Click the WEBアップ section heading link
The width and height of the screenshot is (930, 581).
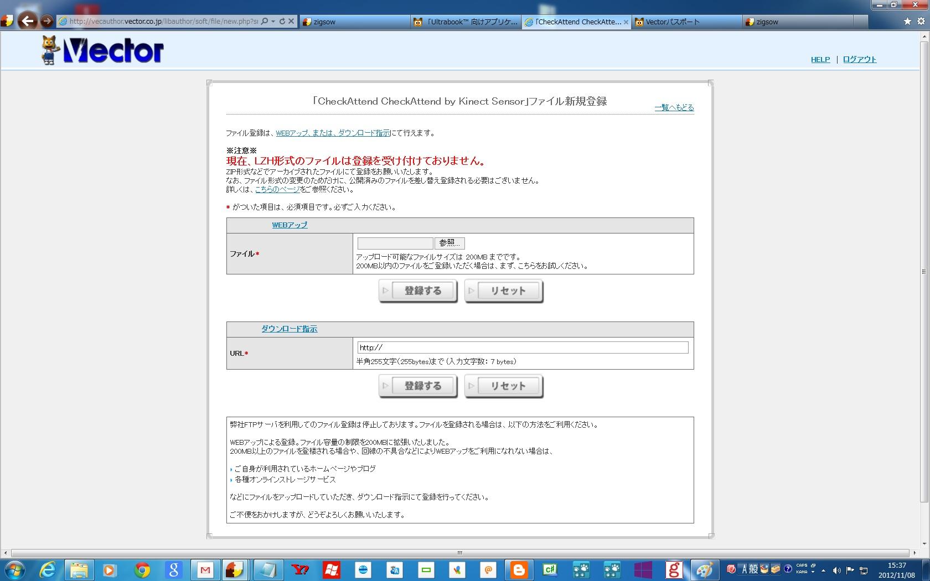pyautogui.click(x=290, y=225)
